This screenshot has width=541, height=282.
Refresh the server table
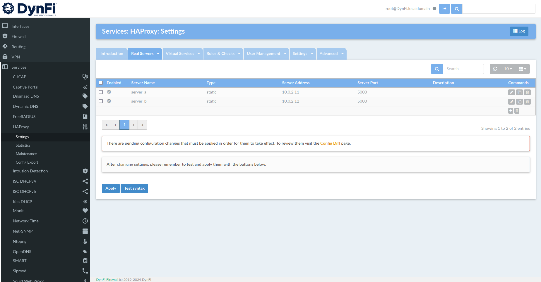(495, 69)
